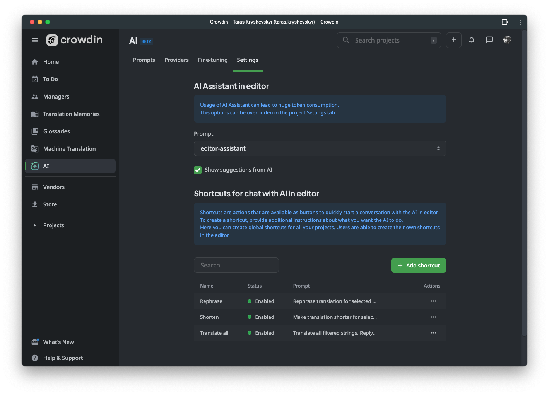Screen dimensions: 549x395
Task: Click the magnifier icon in Search projects
Action: pos(346,40)
